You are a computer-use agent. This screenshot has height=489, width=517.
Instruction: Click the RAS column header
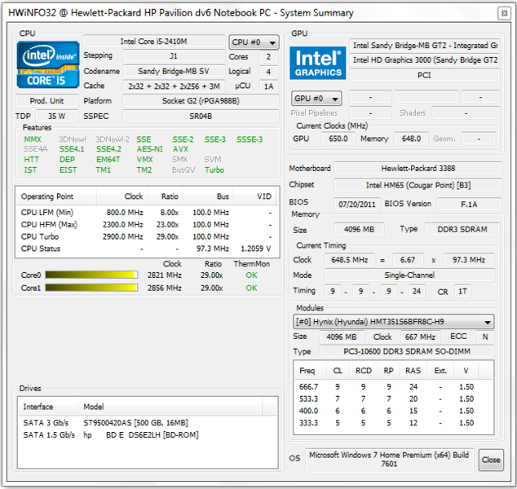pyautogui.click(x=413, y=371)
